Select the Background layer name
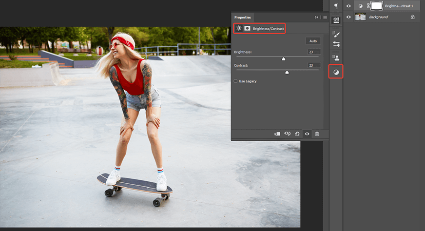 tap(378, 17)
